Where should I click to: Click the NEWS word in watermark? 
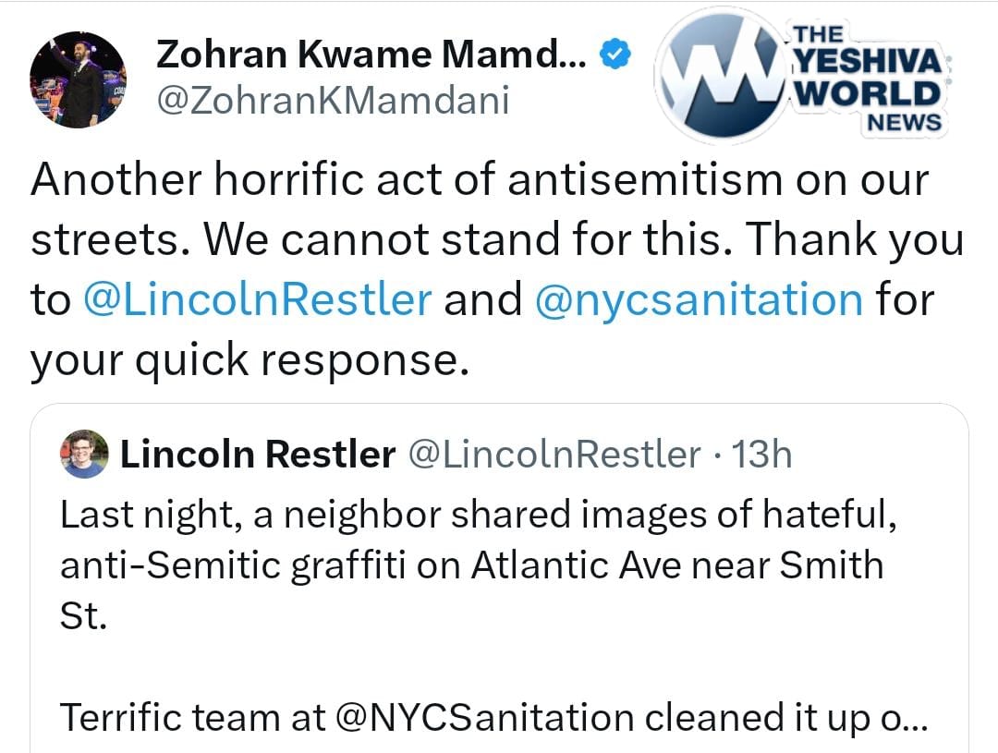coord(904,121)
